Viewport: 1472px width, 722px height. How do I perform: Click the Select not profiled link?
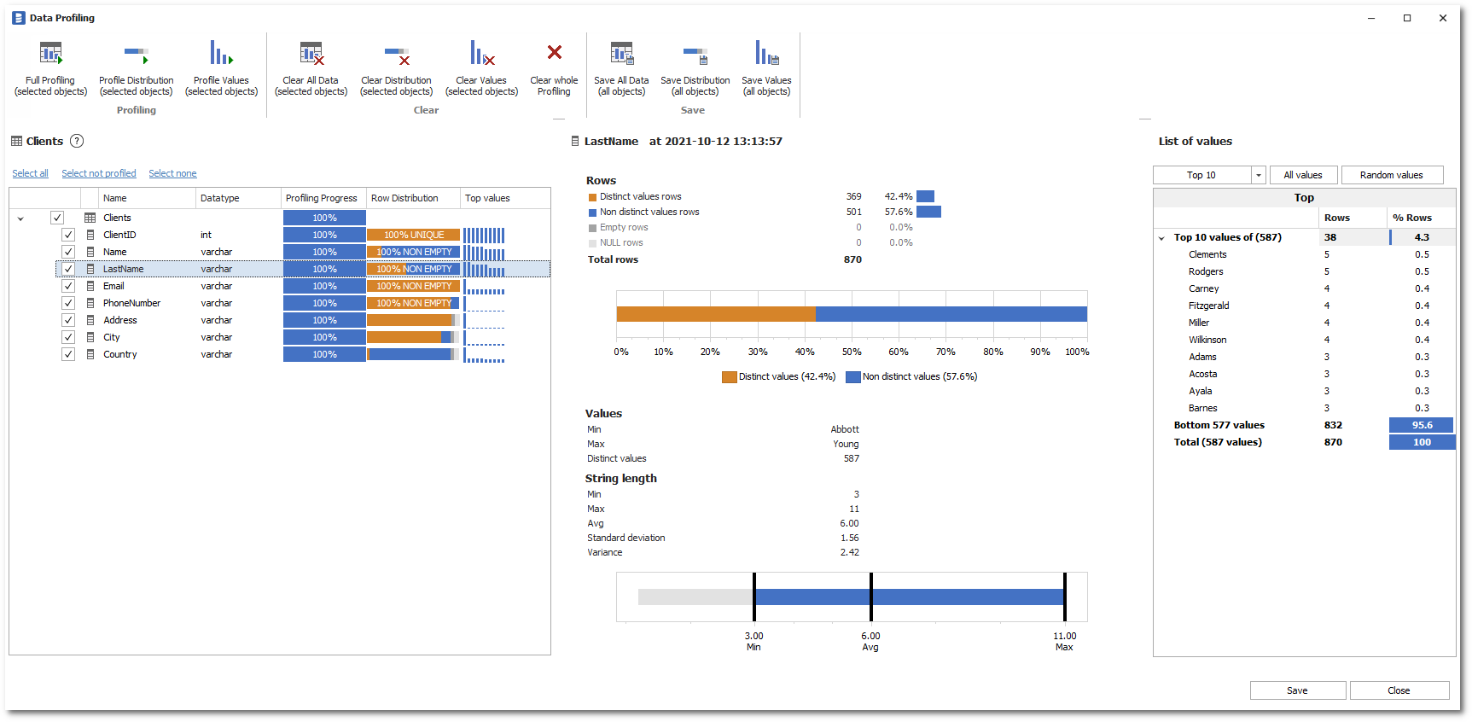pyautogui.click(x=99, y=173)
